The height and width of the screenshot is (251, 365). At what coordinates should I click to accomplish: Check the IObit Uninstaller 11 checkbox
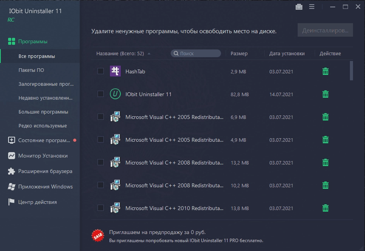coord(101,94)
